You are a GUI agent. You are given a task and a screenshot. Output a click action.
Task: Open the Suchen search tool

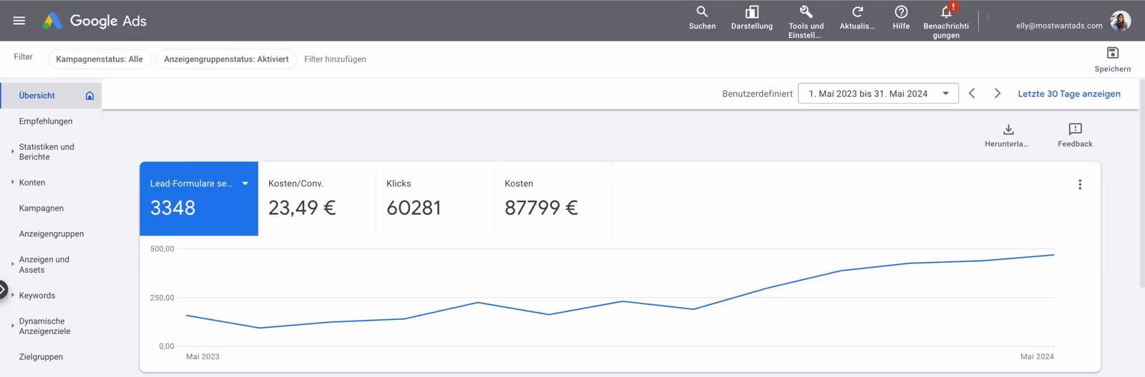(x=702, y=18)
